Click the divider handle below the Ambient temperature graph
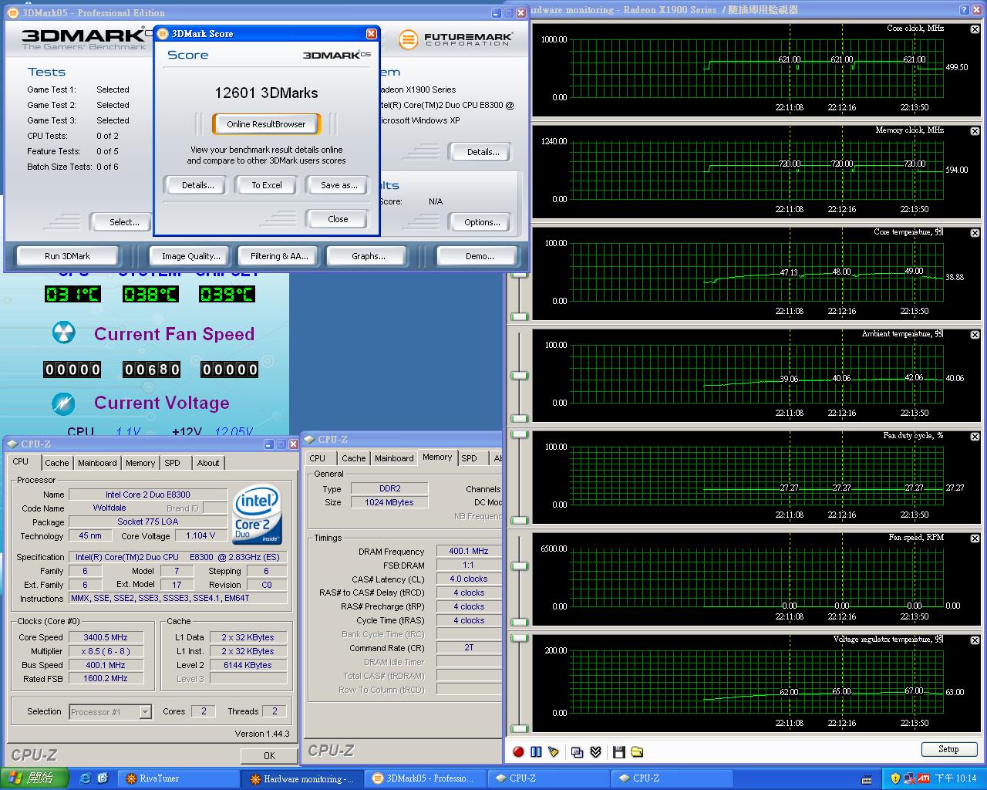Image resolution: width=987 pixels, height=790 pixels. (519, 418)
